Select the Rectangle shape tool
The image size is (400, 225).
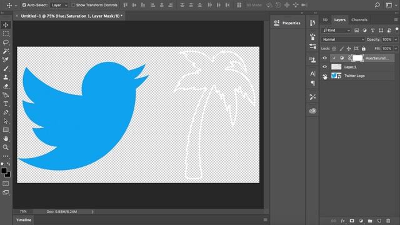[x=6, y=130]
